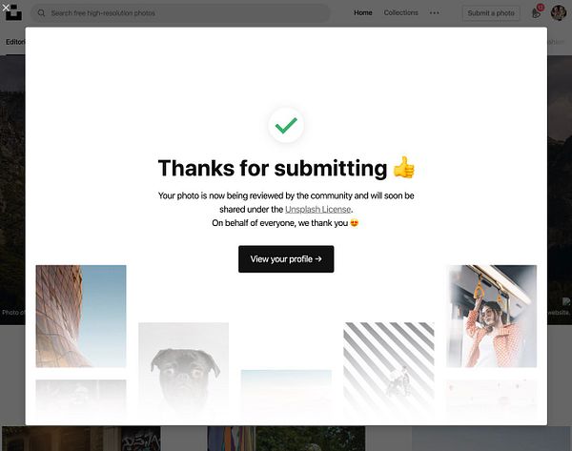The image size is (572, 451).
Task: Click the heart-eyes emoji
Action: point(355,222)
